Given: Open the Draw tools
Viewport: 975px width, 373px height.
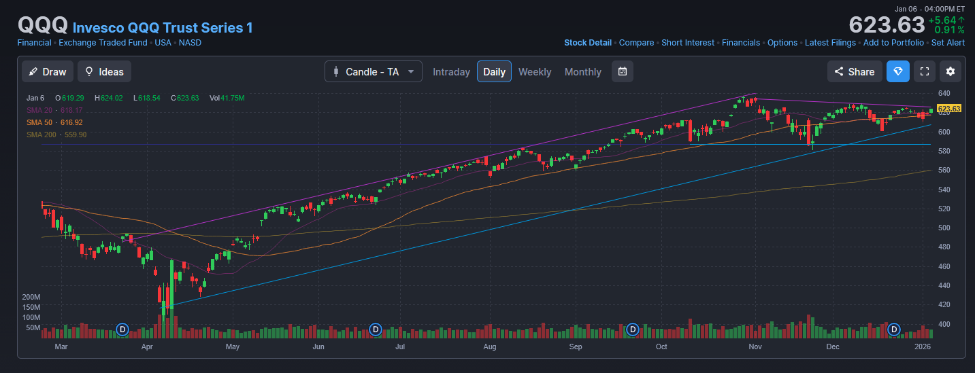Looking at the screenshot, I should pos(48,71).
